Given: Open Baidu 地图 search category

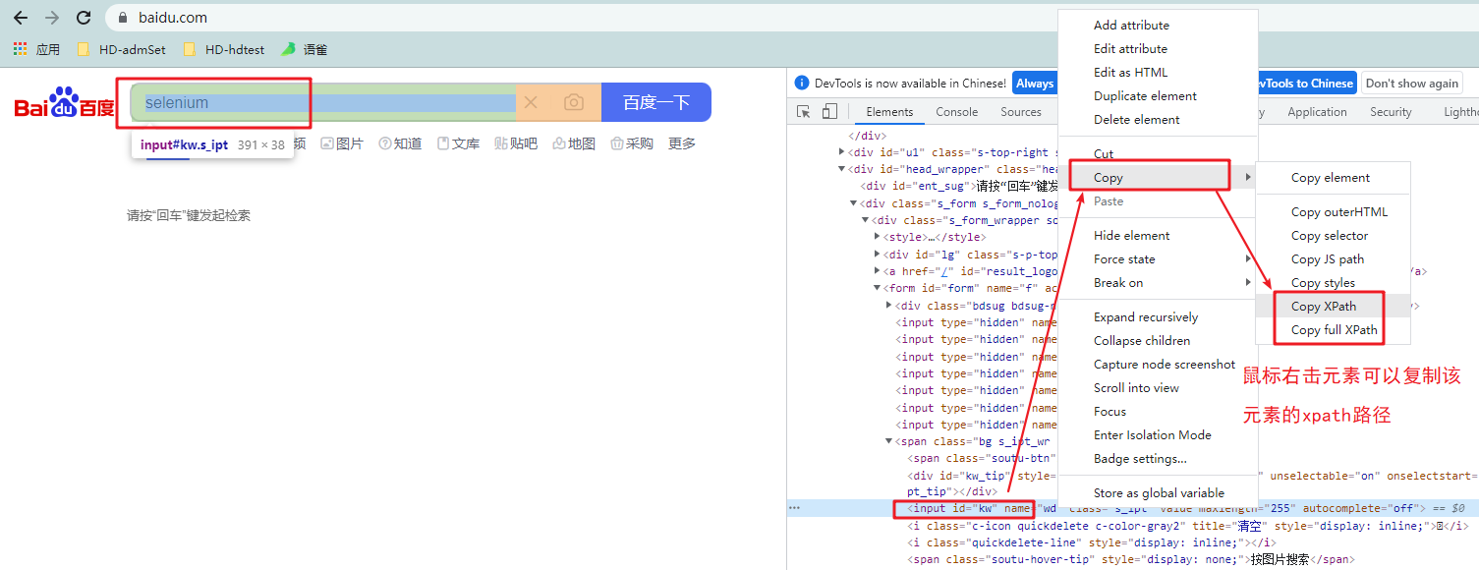Looking at the screenshot, I should (x=574, y=143).
